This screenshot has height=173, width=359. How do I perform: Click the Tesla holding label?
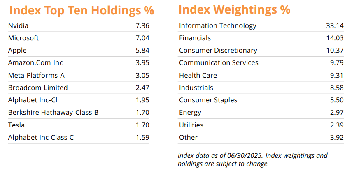tap(16, 125)
